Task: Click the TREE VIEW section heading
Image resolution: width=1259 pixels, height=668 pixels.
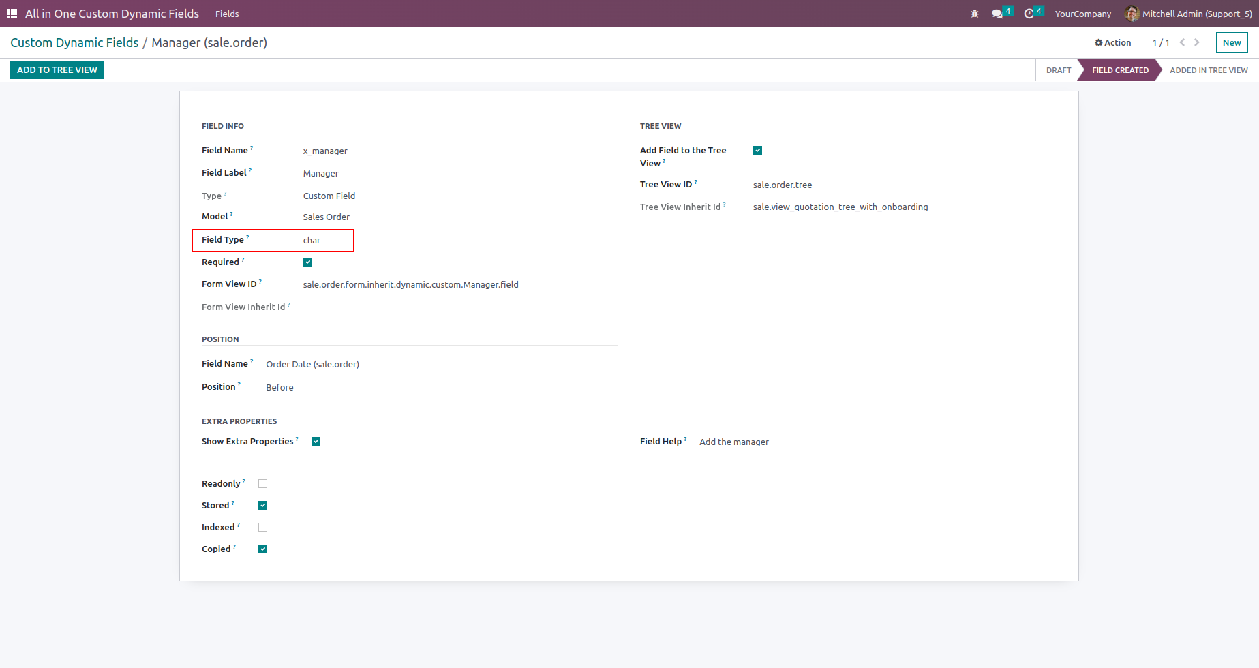Action: pyautogui.click(x=661, y=126)
